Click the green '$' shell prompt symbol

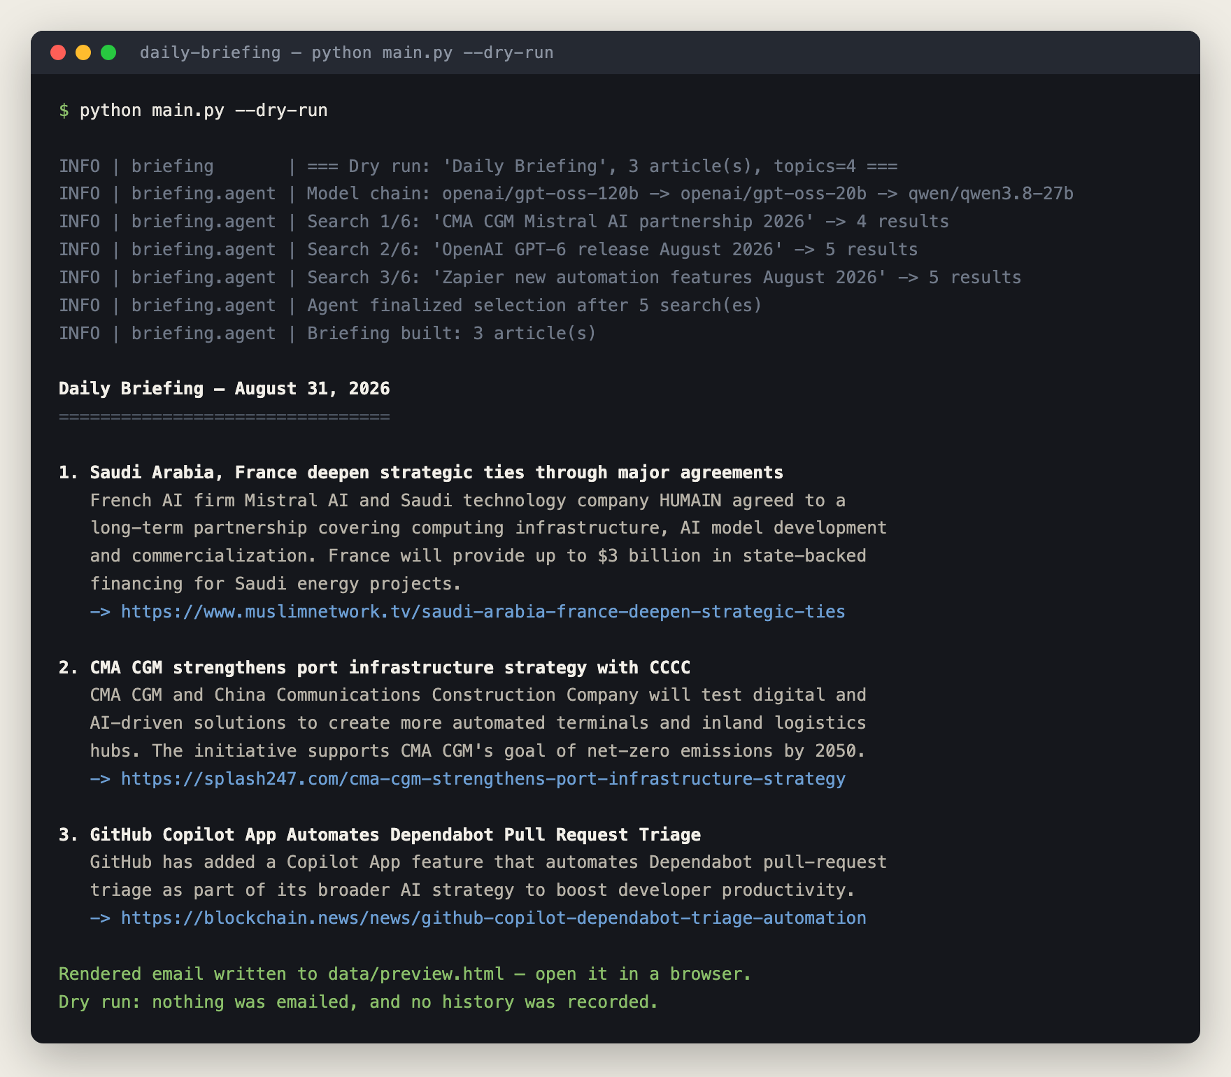click(64, 110)
